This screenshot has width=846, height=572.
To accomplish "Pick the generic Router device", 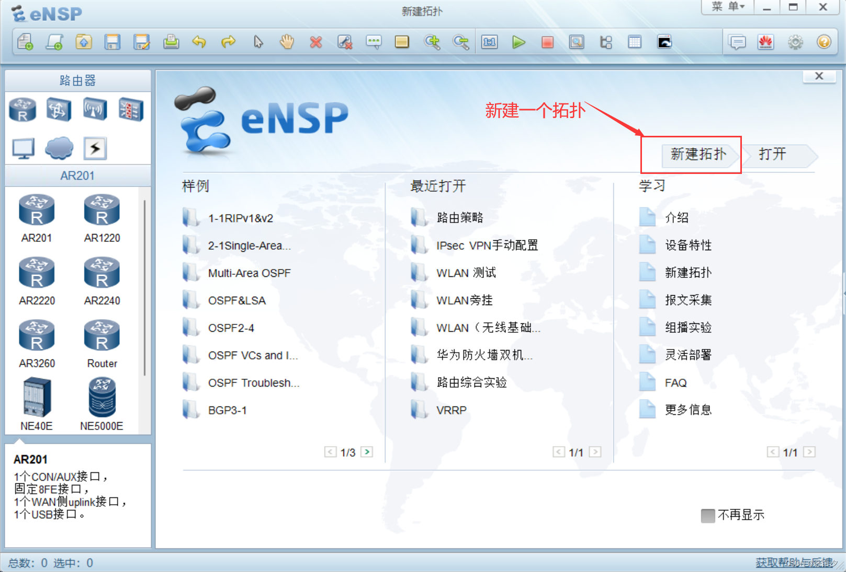I will point(102,344).
